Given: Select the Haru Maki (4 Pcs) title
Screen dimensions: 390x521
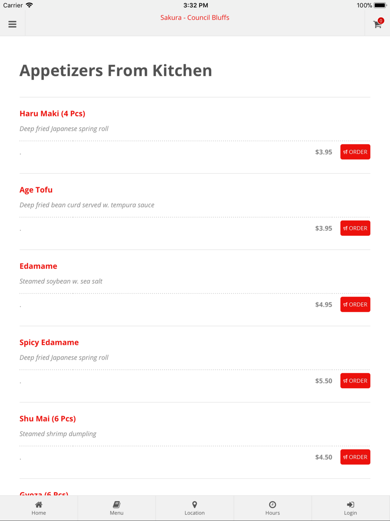Looking at the screenshot, I should click(x=52, y=114).
